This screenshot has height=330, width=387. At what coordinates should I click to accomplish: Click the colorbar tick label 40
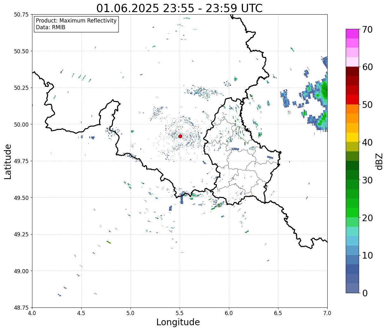pos(367,142)
